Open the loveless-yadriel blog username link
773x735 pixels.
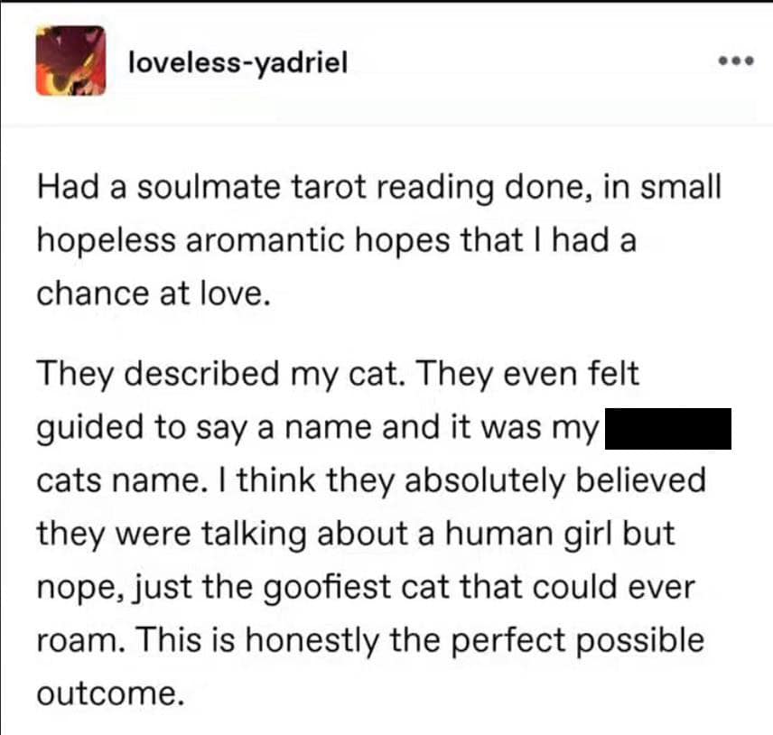pos(237,62)
